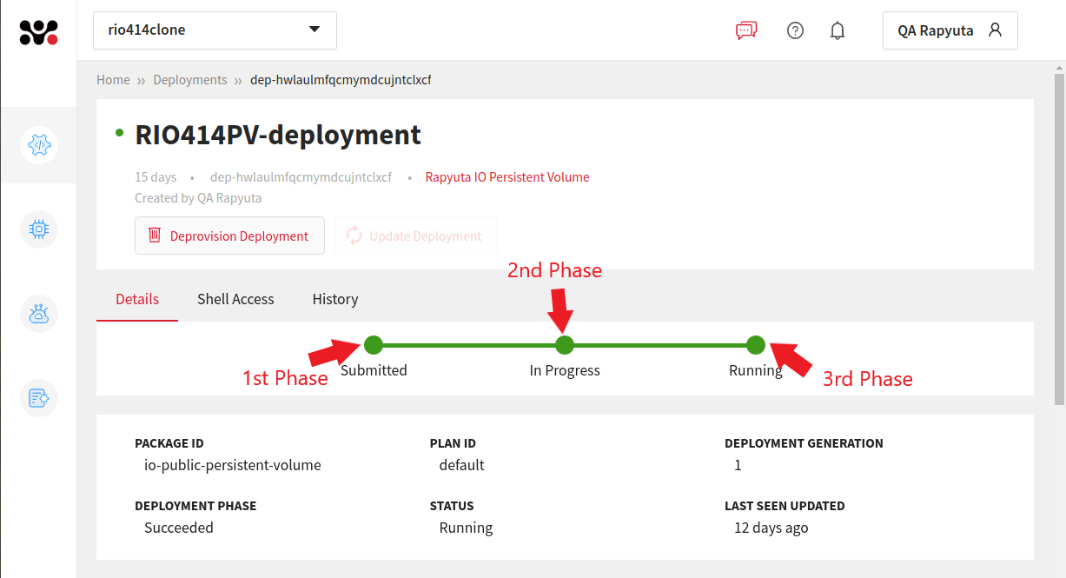Image resolution: width=1066 pixels, height=578 pixels.
Task: Click 'Created by QA Rapyuta' text
Action: 198,197
